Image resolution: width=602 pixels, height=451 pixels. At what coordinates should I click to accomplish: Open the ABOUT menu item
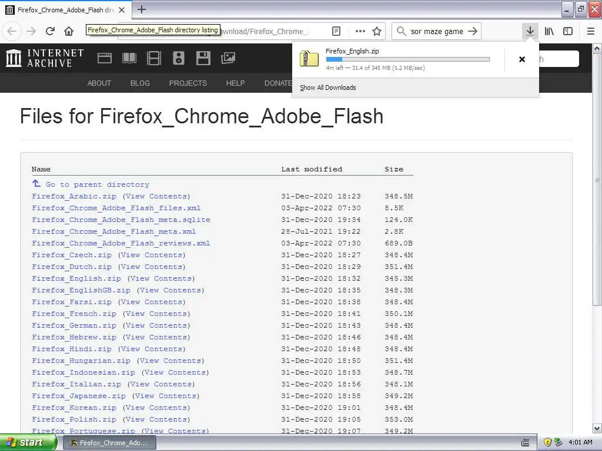coord(99,83)
